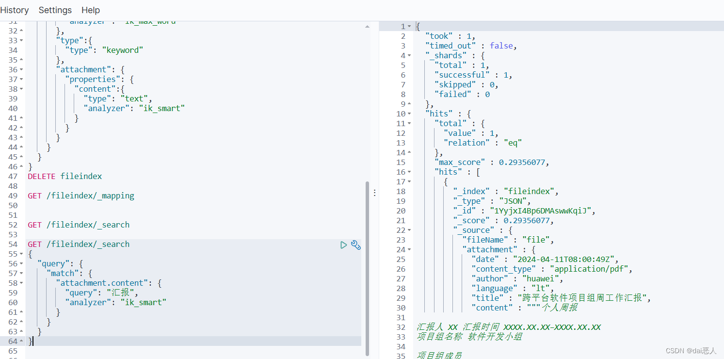Screen dimensions: 724x359
Task: Open request options via the wrench icon
Action: [x=356, y=245]
